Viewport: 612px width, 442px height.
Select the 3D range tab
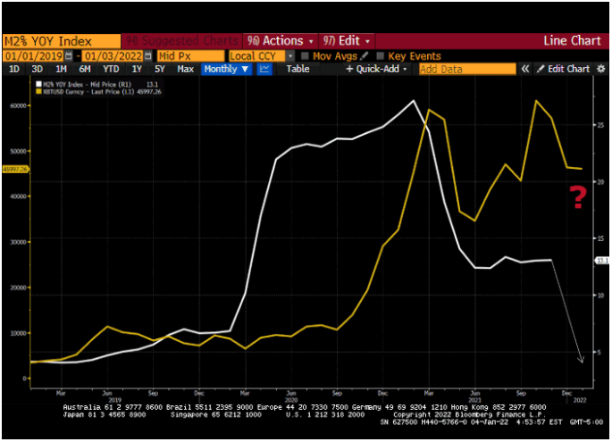click(x=38, y=69)
